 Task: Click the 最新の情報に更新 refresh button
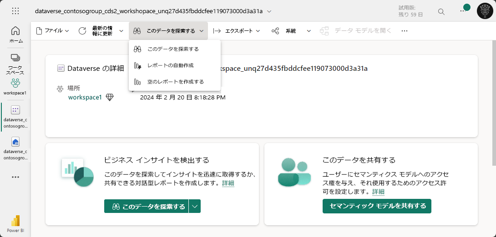tap(97, 31)
